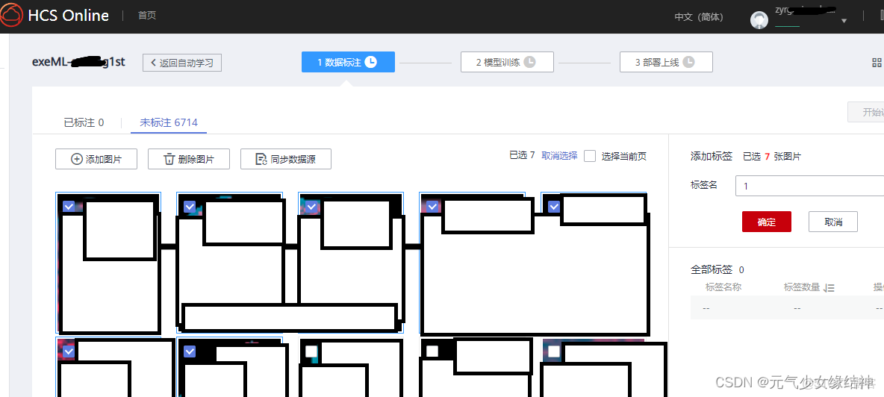This screenshot has height=397, width=884.
Task: Click 添加标签 panel title
Action: 712,157
